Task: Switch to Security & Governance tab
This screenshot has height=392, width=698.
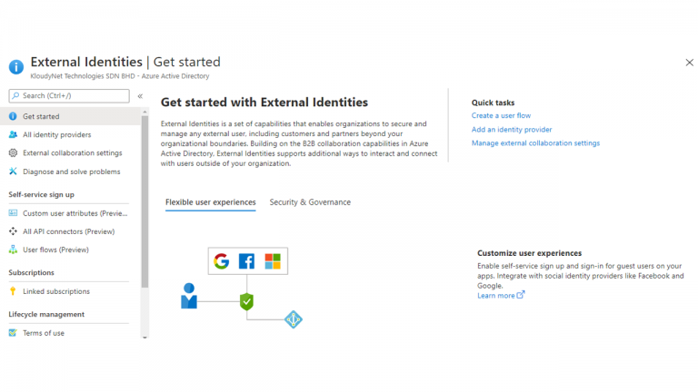Action: pos(310,202)
